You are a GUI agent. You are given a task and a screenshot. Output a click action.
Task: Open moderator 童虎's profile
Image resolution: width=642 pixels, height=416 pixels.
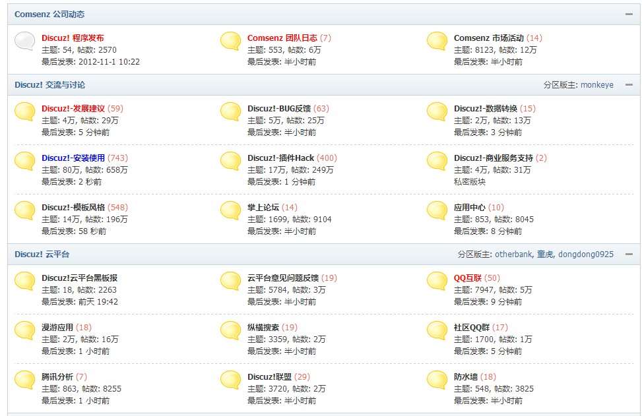(545, 254)
